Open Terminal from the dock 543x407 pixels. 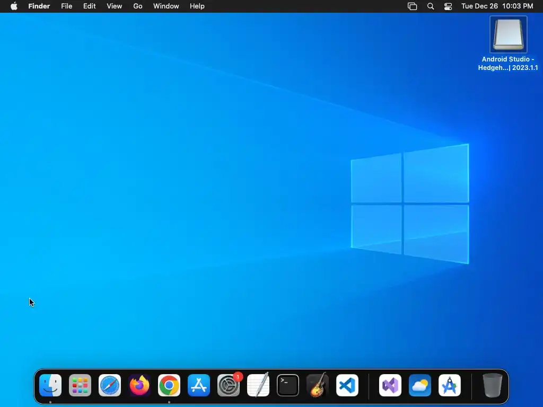288,385
